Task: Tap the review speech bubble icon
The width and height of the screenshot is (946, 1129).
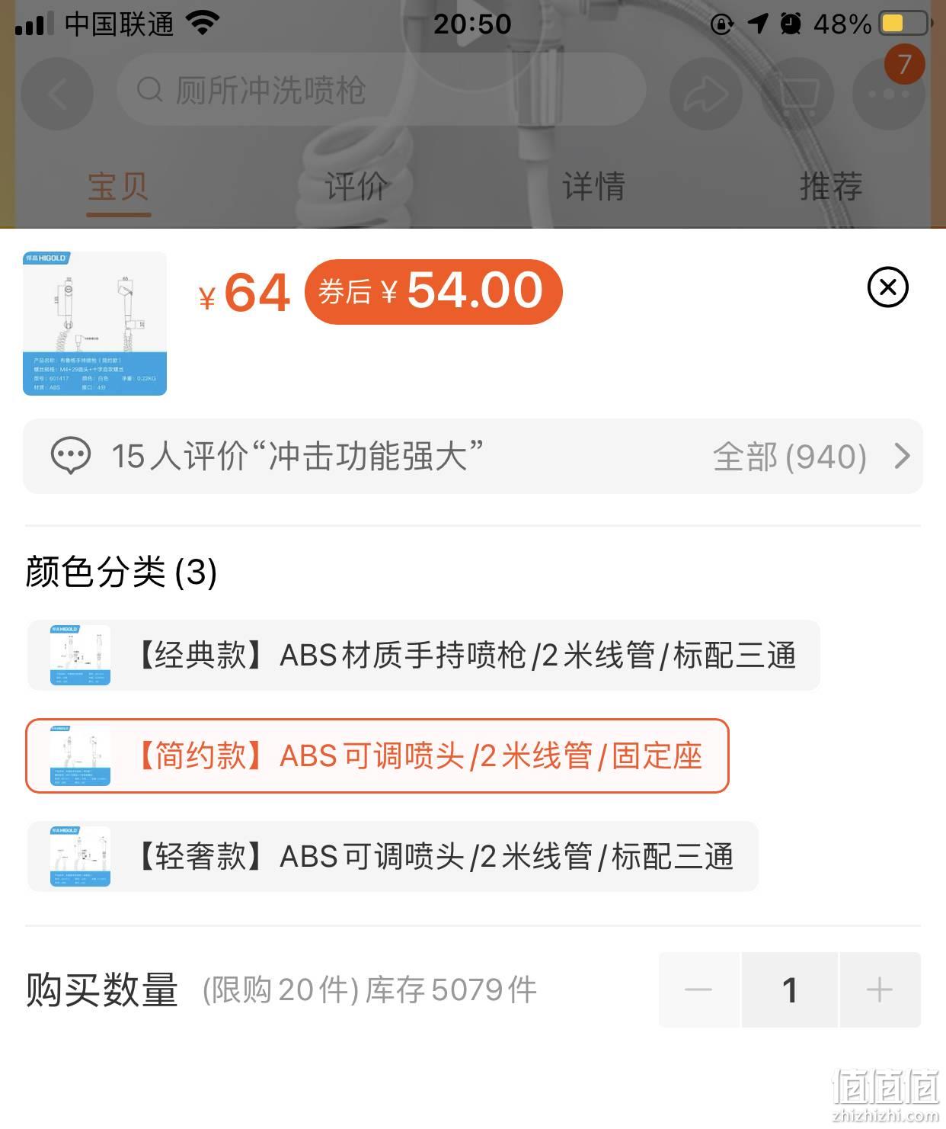Action: (x=70, y=456)
